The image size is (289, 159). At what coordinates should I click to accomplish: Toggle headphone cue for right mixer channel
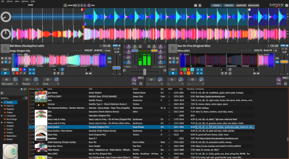pos(149,47)
